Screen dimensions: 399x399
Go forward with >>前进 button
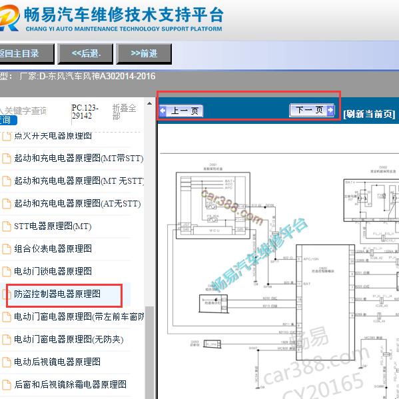pos(144,54)
